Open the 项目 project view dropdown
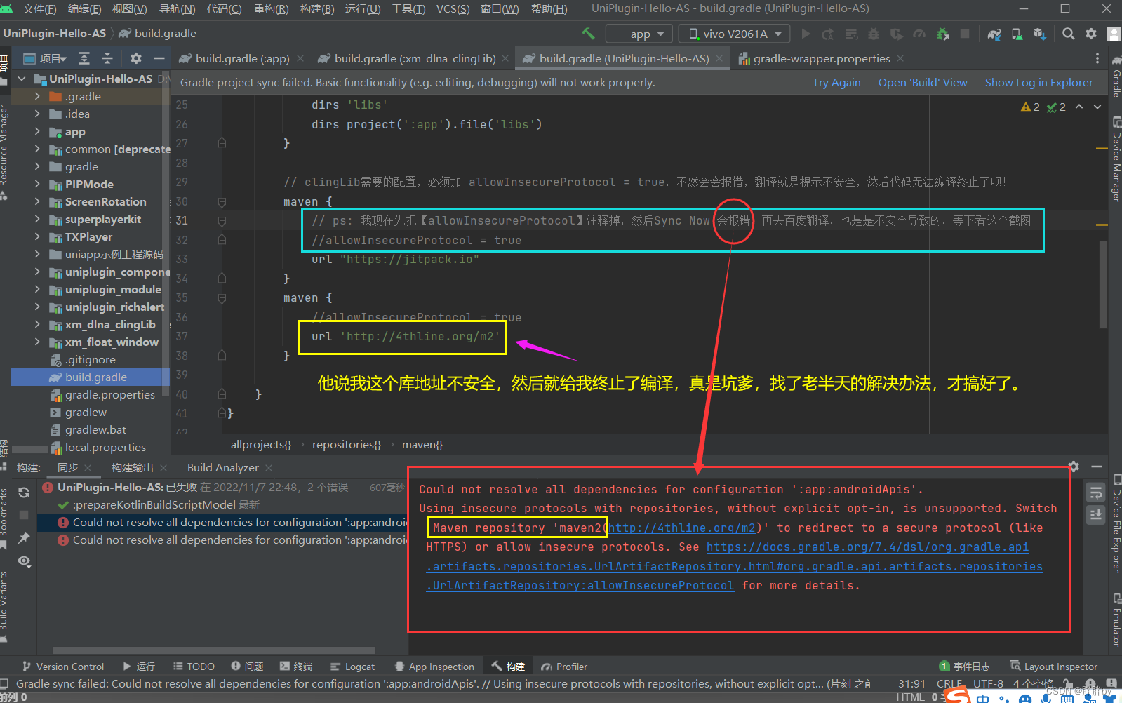The width and height of the screenshot is (1122, 703). pyautogui.click(x=46, y=58)
